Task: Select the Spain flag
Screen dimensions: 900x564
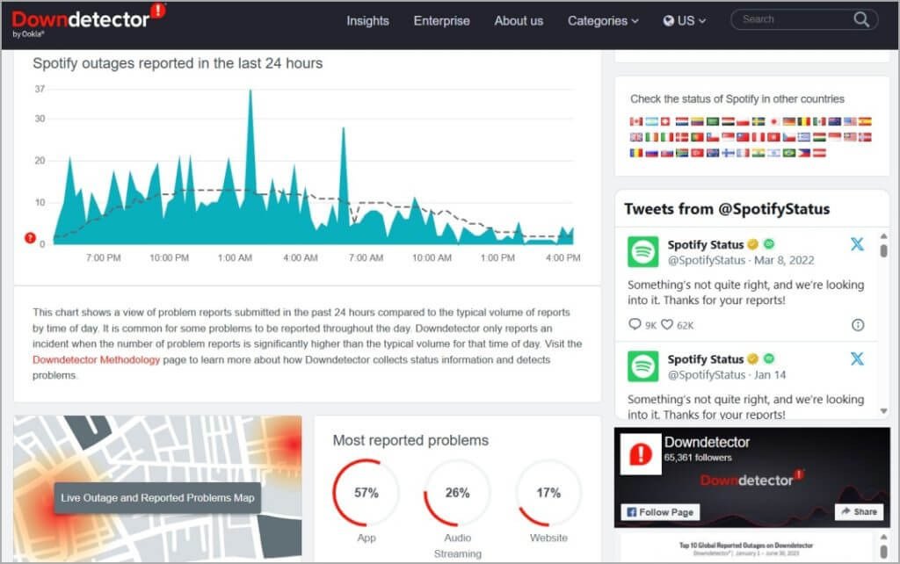Action: (865, 121)
